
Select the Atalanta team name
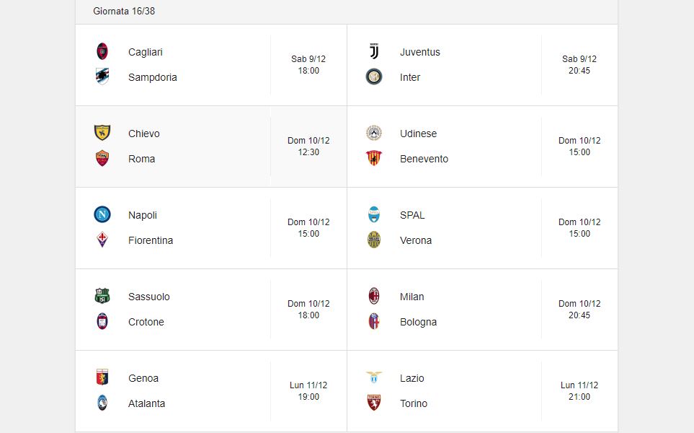click(x=146, y=403)
